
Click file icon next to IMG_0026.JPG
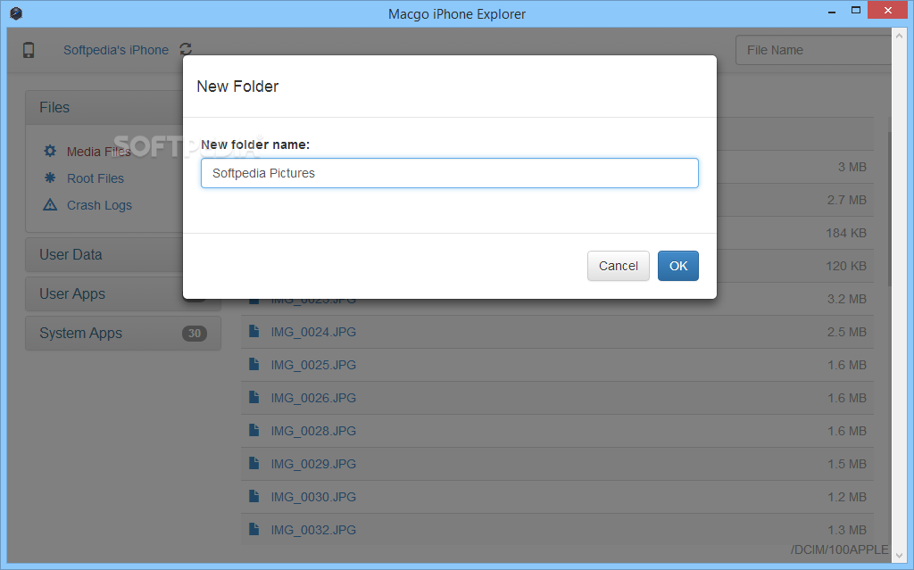(254, 397)
